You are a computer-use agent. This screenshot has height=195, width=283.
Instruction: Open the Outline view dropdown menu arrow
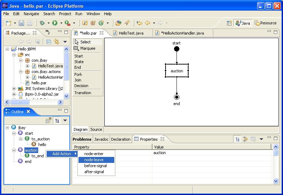65,120
